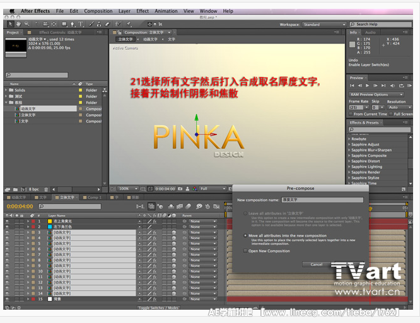Select Move all attributes radio button
420x323 pixels.
pyautogui.click(x=245, y=235)
